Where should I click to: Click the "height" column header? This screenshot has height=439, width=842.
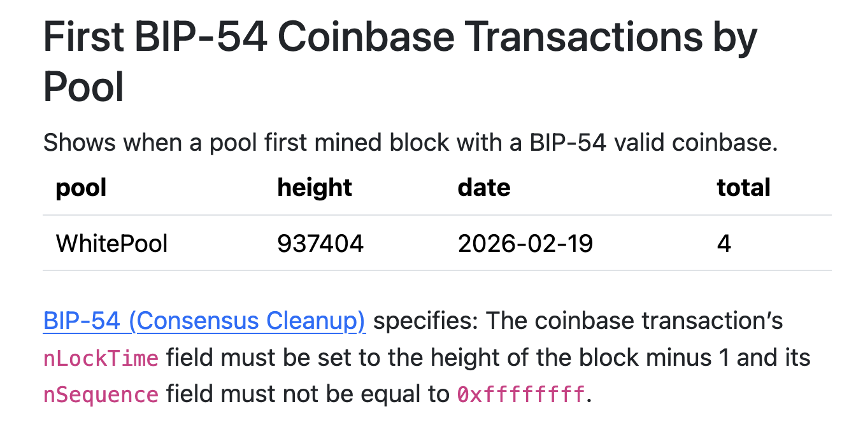point(315,188)
